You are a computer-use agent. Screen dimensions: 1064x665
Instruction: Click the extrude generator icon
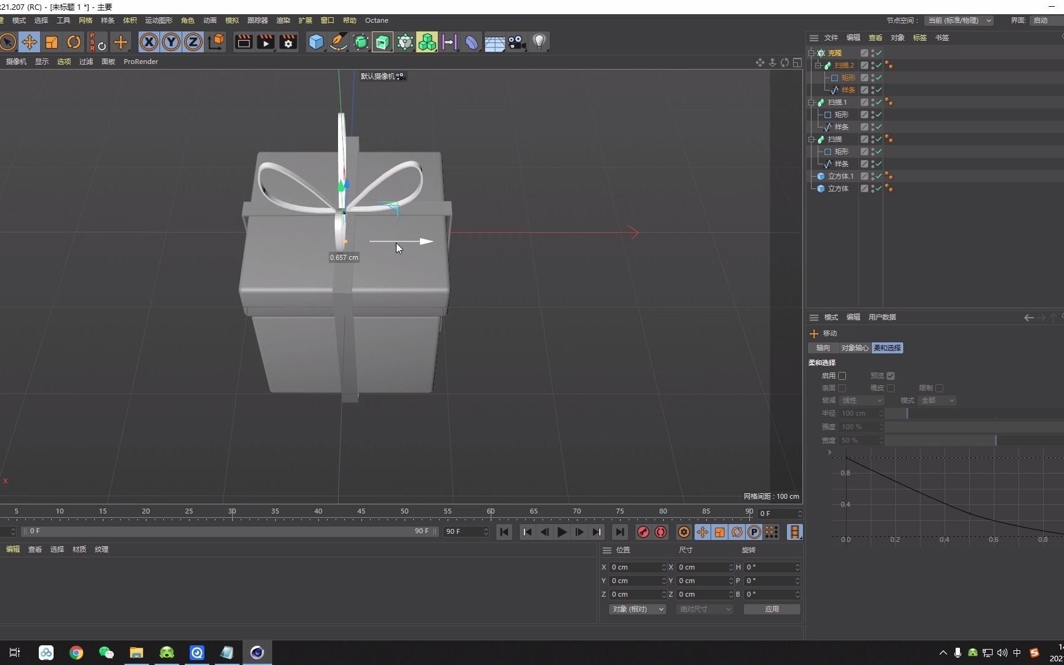[382, 42]
